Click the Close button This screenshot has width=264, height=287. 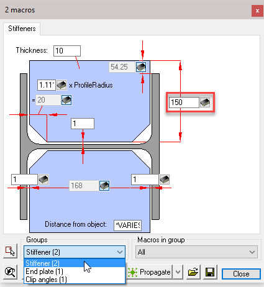point(241,274)
